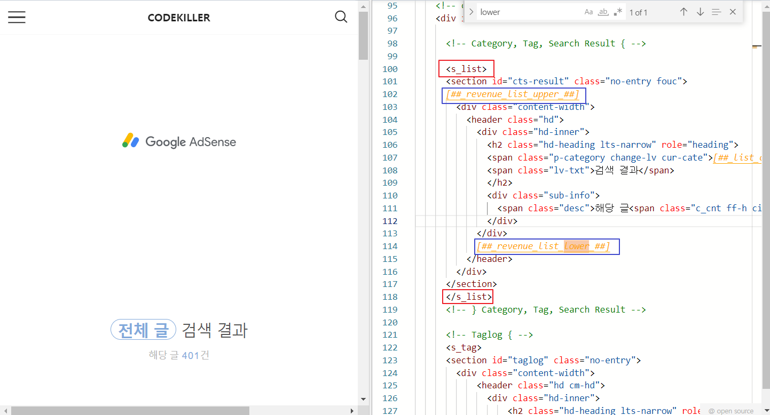Click the 검색 결과 heading in preview
Viewport: 770px width, 415px height.
coord(215,330)
